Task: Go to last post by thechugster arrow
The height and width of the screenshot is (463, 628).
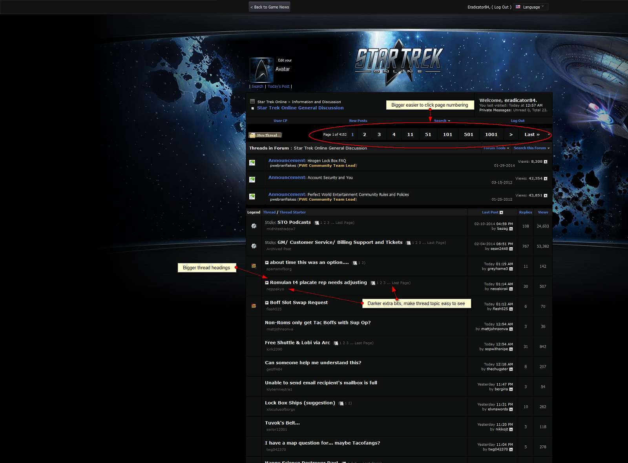Action: [511, 369]
